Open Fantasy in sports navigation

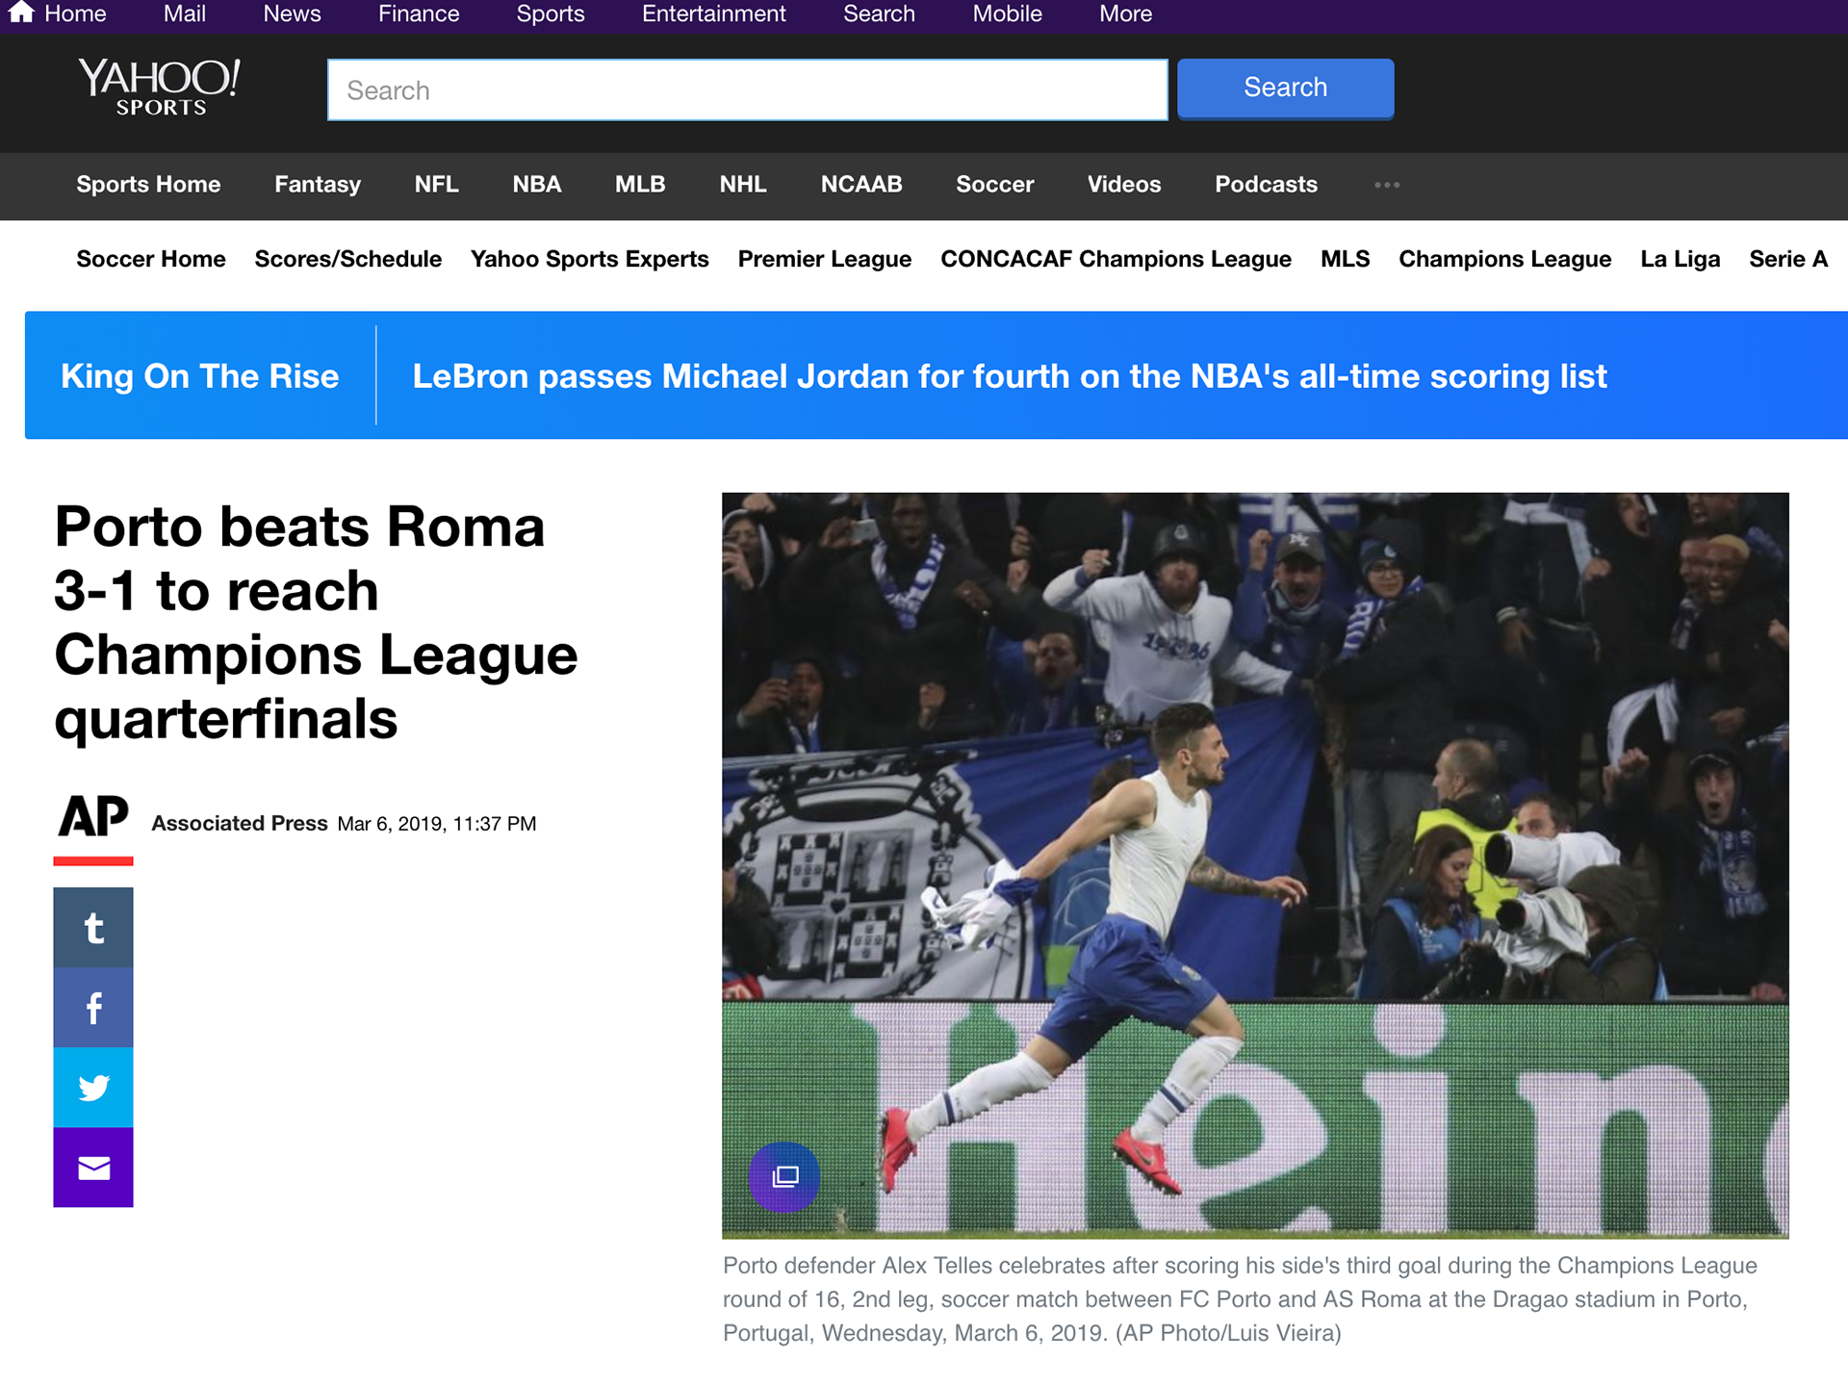tap(317, 185)
